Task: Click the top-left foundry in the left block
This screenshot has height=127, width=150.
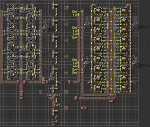Action: (12, 8)
